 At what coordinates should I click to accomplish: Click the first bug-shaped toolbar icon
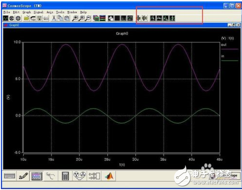[x=139, y=18]
